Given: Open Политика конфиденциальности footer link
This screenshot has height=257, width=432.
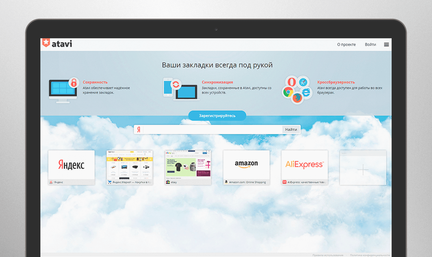Looking at the screenshot, I should [370, 255].
